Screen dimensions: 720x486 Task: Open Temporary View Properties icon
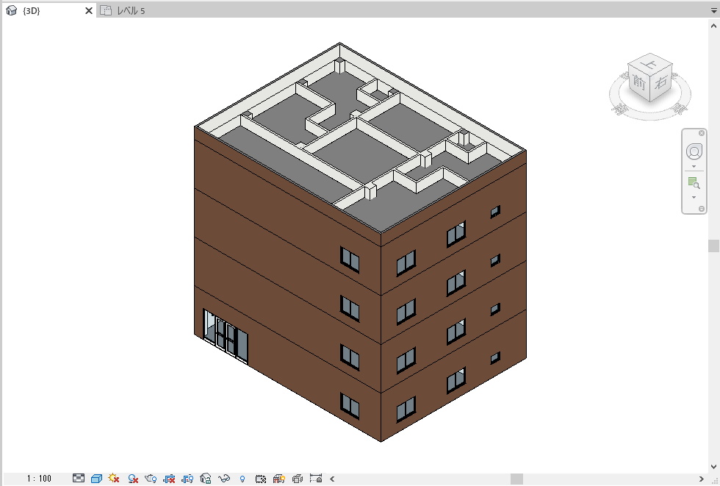pos(261,479)
